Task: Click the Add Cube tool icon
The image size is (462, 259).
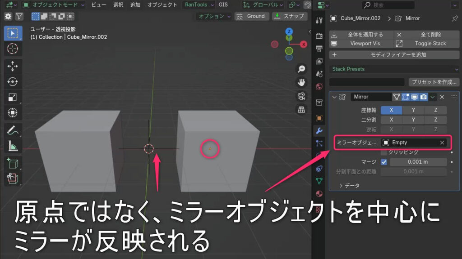Action: [x=13, y=164]
